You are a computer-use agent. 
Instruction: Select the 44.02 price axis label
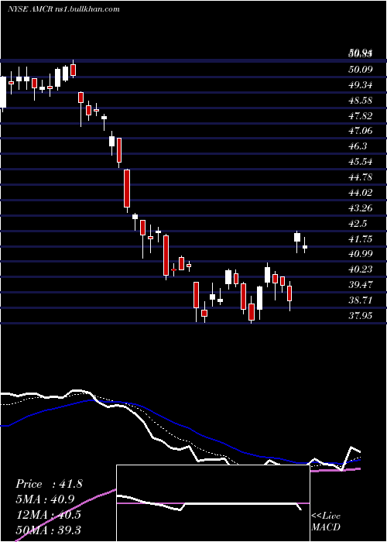point(361,193)
